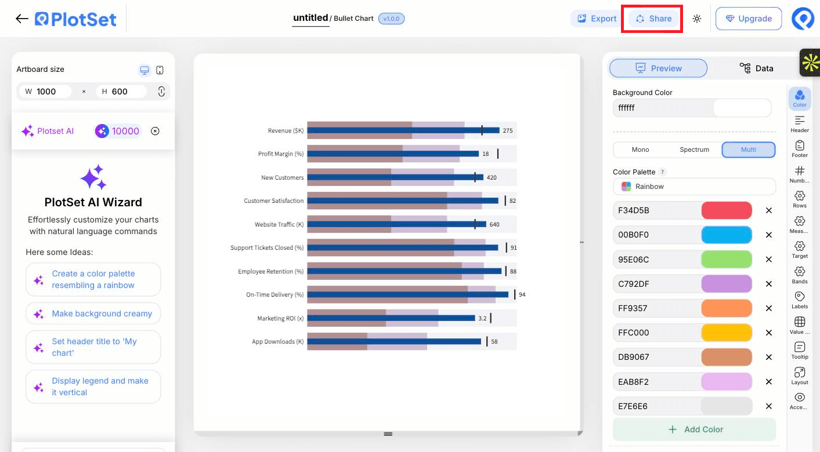Remove color 00B0F0 from palette
Screen dimensions: 820x452
coord(769,235)
